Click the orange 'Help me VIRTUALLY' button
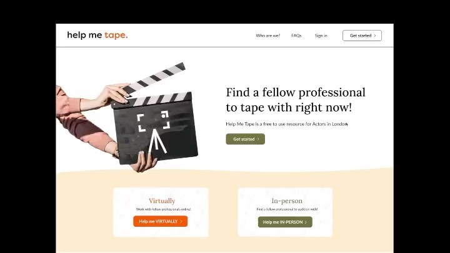The width and height of the screenshot is (450, 253). point(161,221)
